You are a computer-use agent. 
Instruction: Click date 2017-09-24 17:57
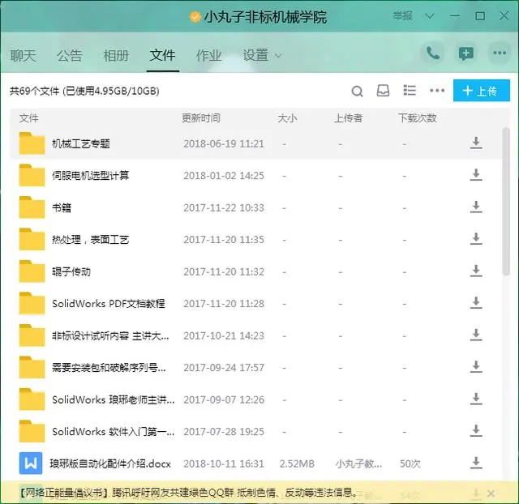[224, 367]
